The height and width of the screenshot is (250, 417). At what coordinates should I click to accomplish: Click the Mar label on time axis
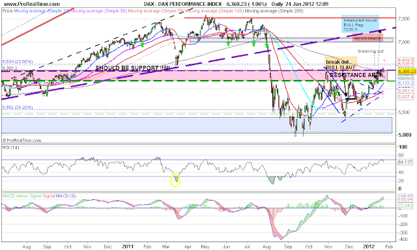166,247
